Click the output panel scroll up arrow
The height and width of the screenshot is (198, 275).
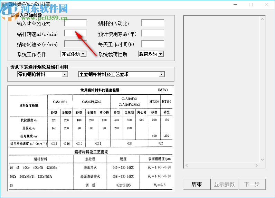click(x=262, y=19)
